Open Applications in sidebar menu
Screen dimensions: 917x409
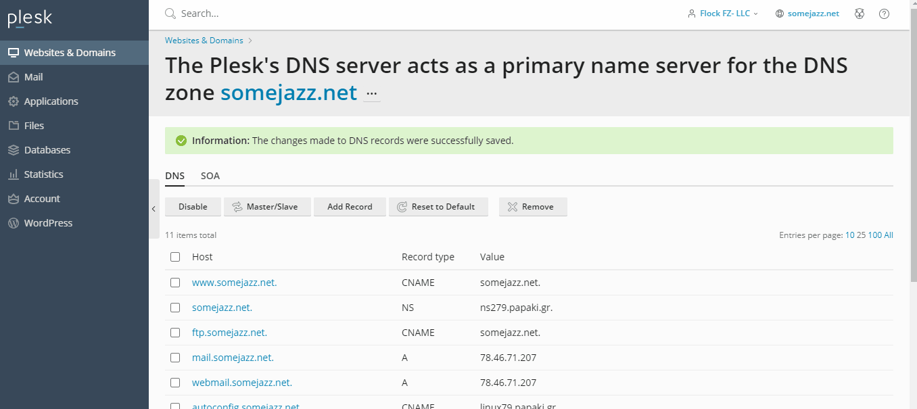click(x=74, y=101)
